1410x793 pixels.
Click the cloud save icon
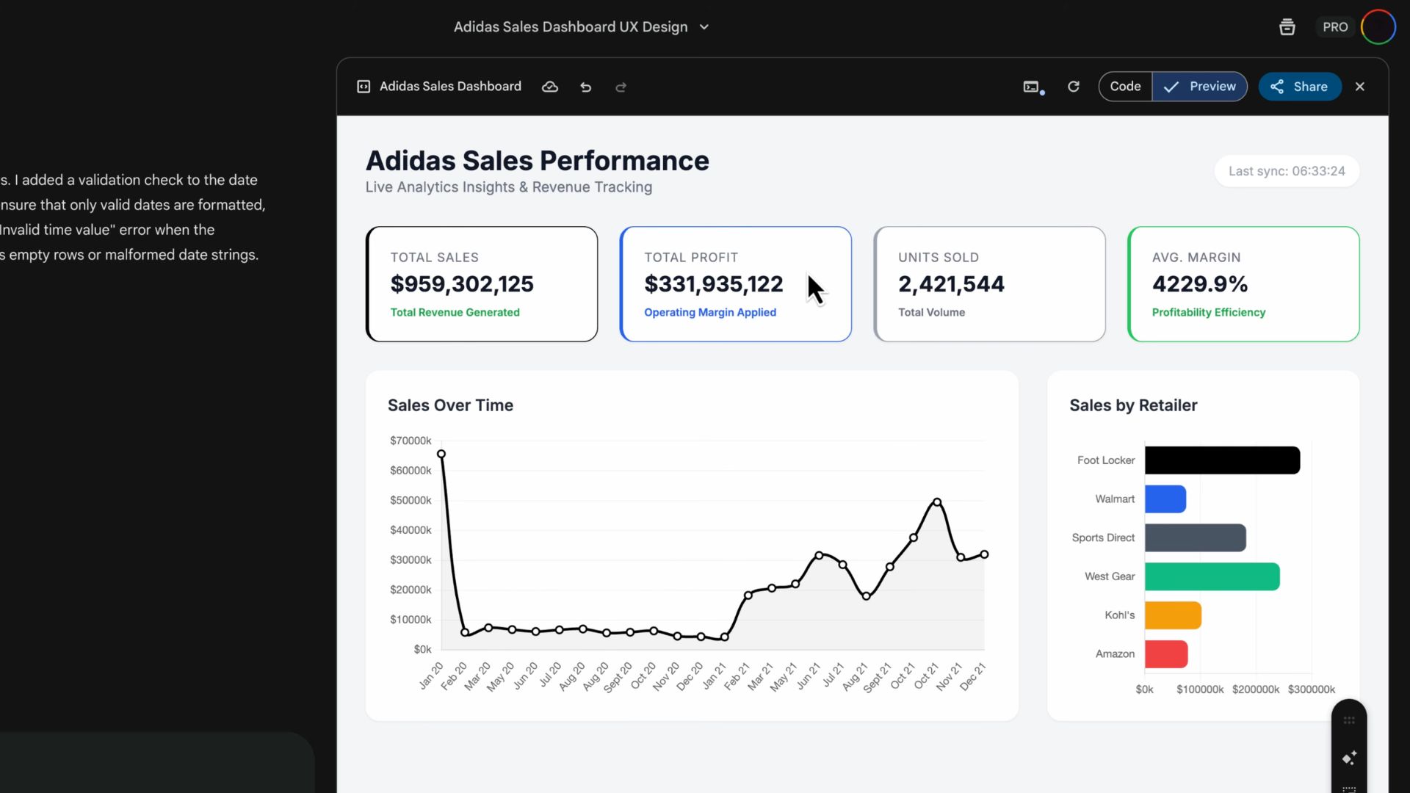click(x=550, y=87)
